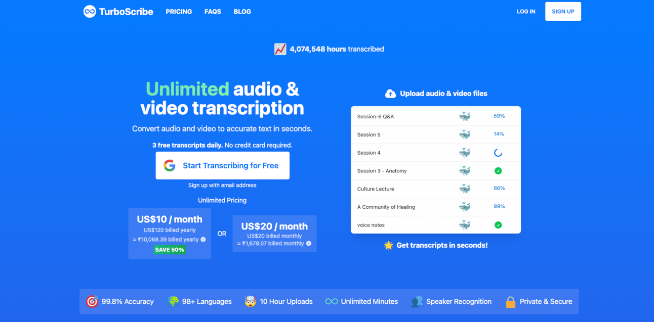Click the SIGN UP button
The width and height of the screenshot is (654, 322).
click(x=563, y=12)
